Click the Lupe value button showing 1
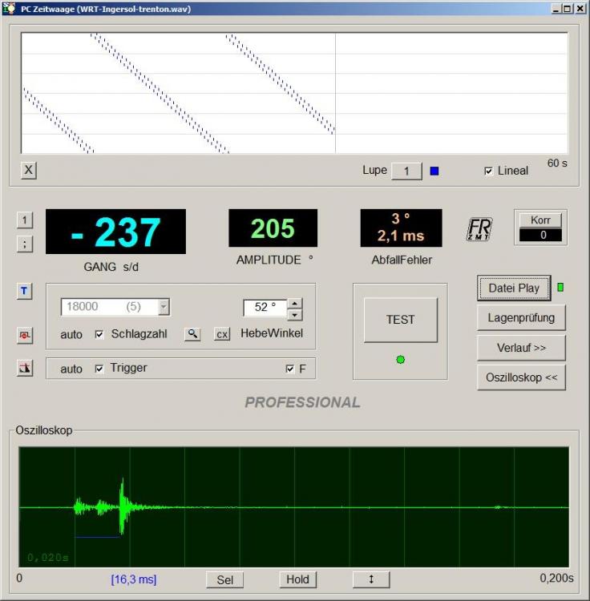 [406, 171]
